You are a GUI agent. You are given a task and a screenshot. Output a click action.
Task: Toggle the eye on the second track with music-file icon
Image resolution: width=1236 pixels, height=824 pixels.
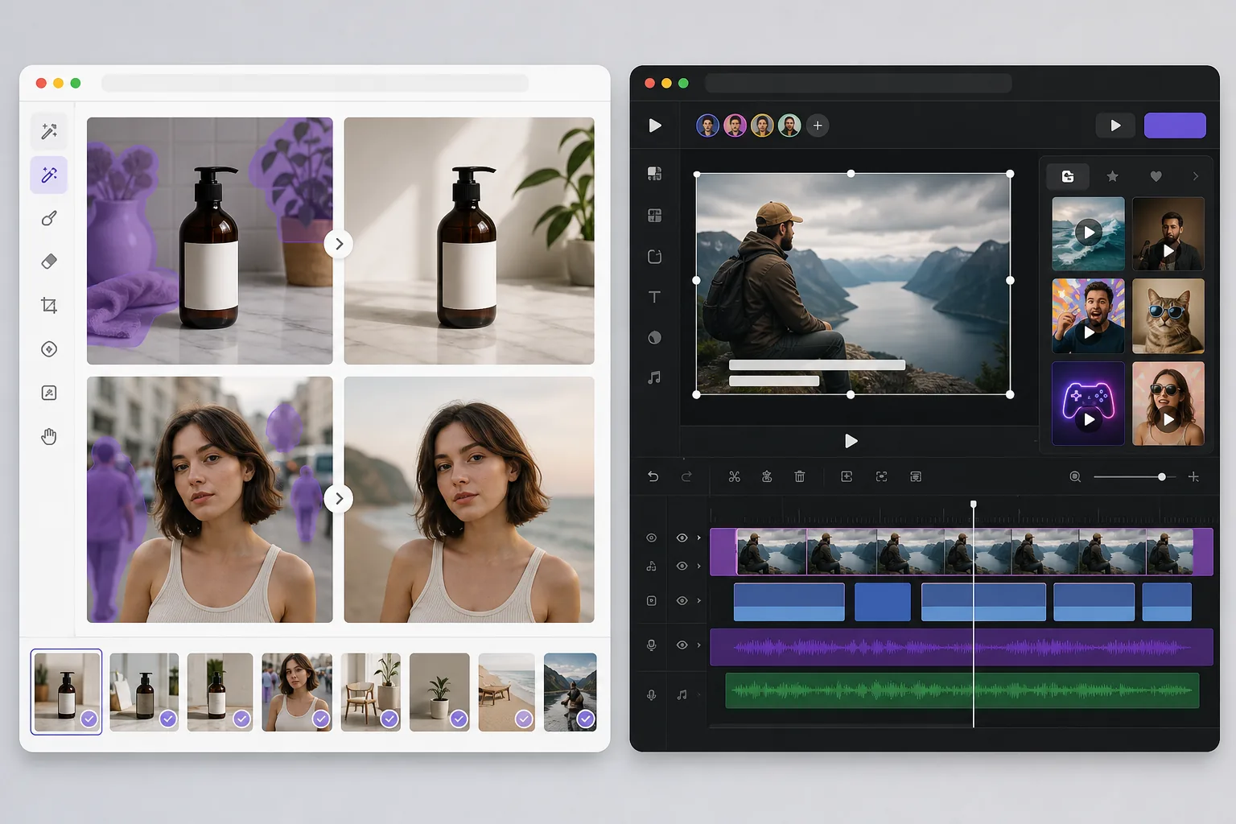click(x=682, y=566)
